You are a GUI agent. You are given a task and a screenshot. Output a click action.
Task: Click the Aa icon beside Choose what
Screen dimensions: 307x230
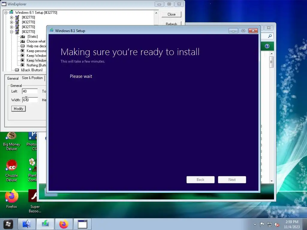tap(23, 41)
